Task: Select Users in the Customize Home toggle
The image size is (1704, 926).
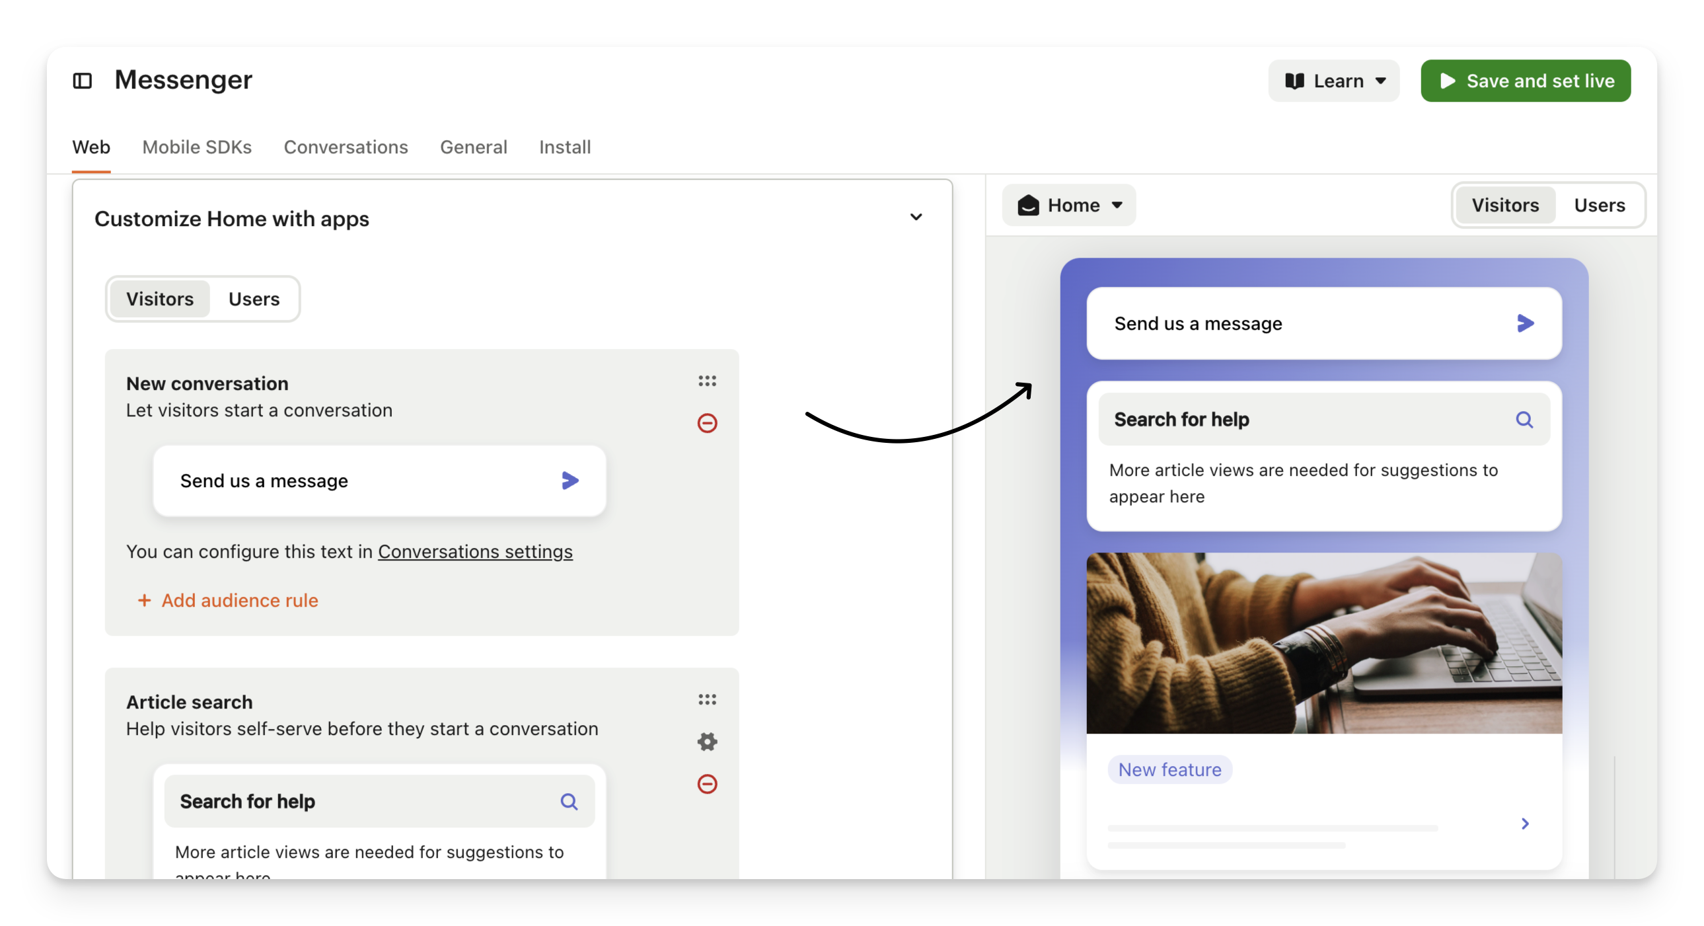Action: tap(254, 299)
